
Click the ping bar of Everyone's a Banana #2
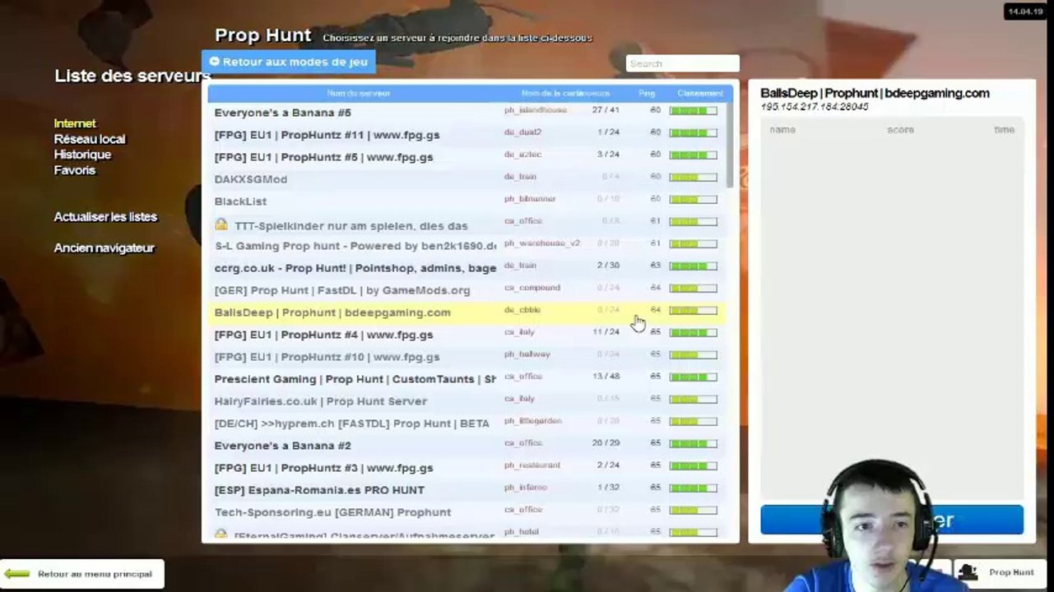(694, 444)
